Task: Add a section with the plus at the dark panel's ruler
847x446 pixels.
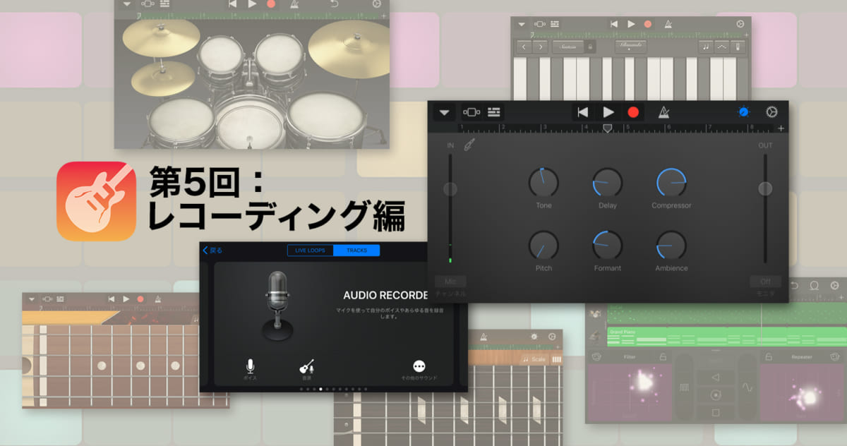Action: click(781, 128)
